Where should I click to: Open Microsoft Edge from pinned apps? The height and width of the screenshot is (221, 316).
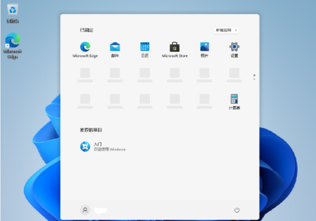85,50
